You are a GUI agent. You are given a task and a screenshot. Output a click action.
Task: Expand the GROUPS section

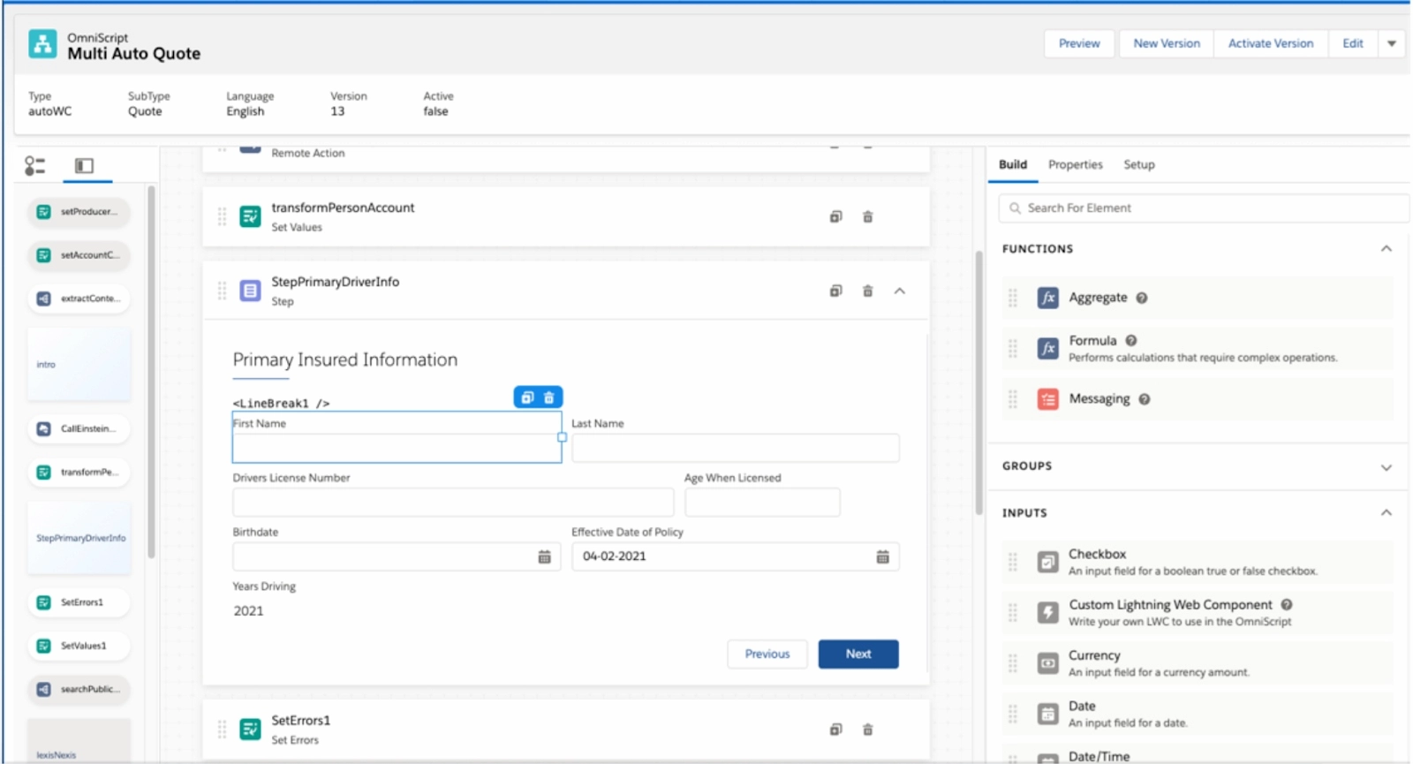click(1386, 466)
